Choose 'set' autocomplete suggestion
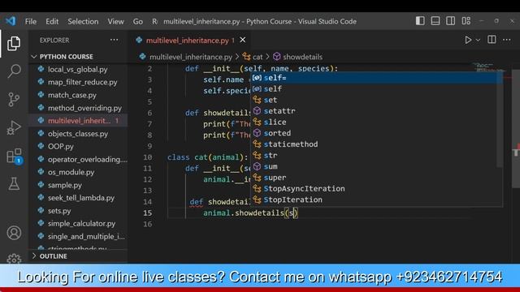520x292 pixels. (376, 100)
